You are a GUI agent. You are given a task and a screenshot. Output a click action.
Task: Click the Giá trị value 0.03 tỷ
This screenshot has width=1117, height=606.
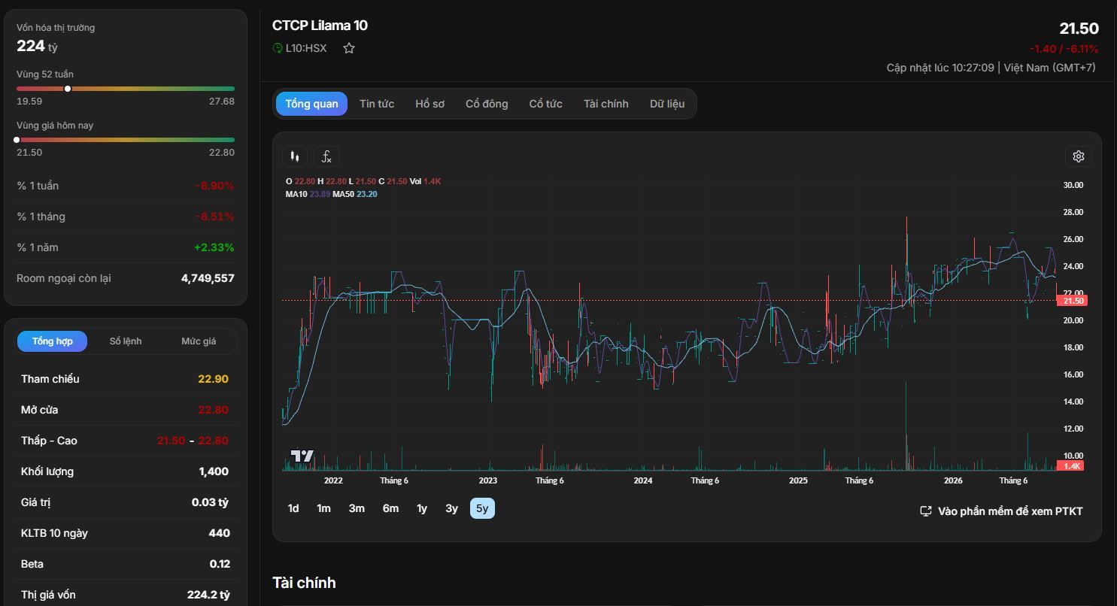[x=210, y=502]
